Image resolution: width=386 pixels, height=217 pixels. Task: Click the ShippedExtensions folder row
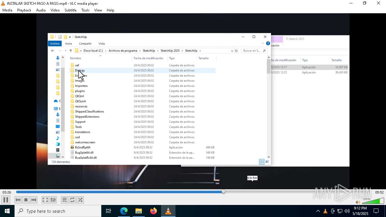point(142,117)
